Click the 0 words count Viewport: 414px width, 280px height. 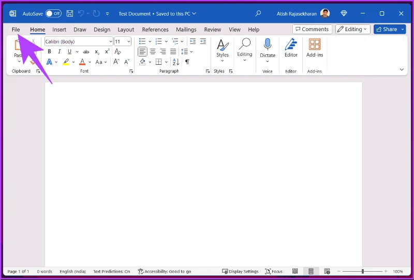coord(45,271)
